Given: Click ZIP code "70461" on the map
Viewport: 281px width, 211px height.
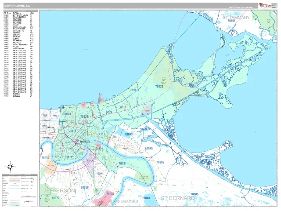Looking at the screenshot, I should point(231,21).
